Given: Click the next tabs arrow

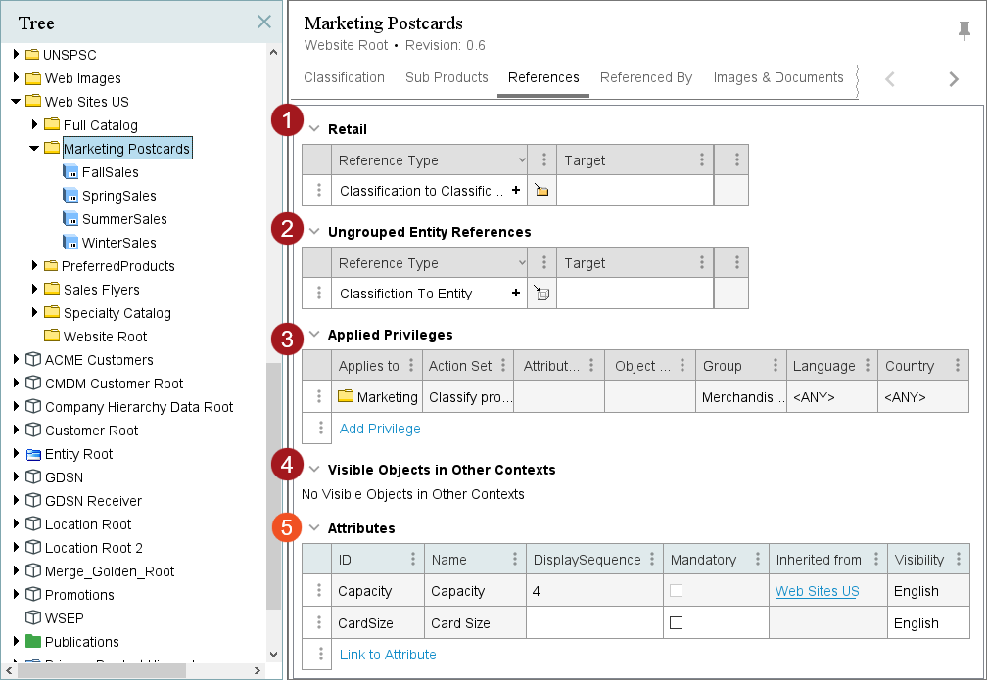Looking at the screenshot, I should pyautogui.click(x=953, y=79).
